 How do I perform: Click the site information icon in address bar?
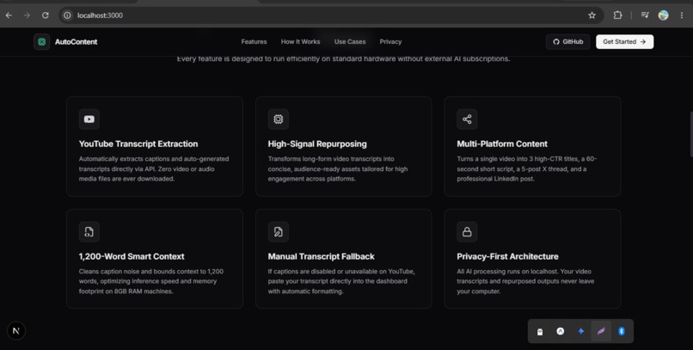coord(67,15)
